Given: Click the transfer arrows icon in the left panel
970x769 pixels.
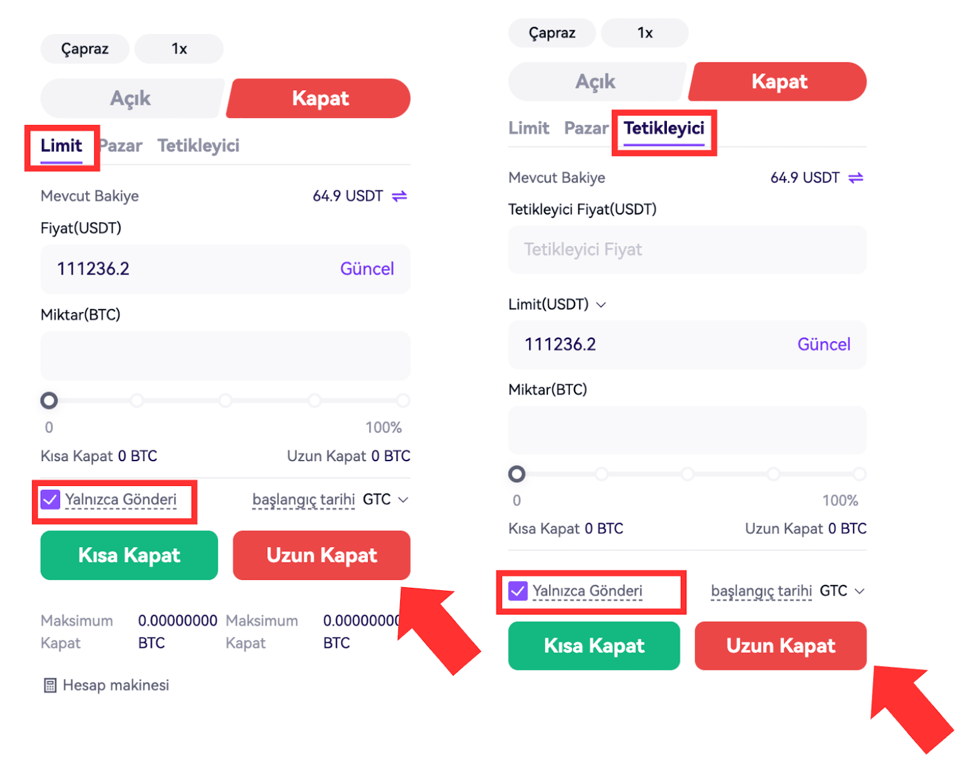Looking at the screenshot, I should [x=399, y=196].
